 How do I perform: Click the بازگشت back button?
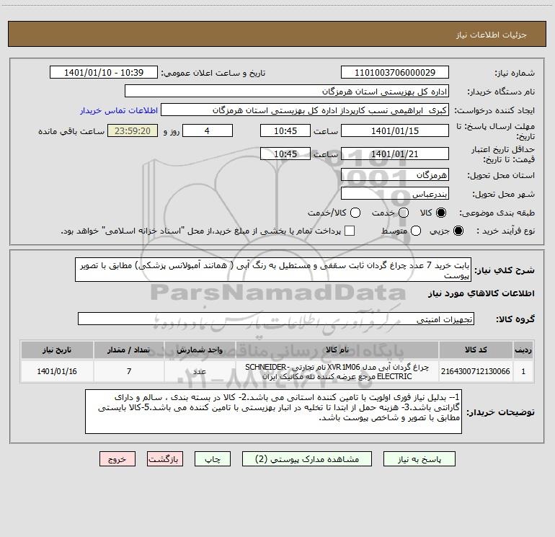[x=165, y=459]
